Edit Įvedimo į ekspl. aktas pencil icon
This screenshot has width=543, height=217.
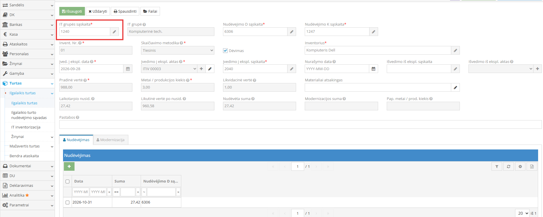[210, 69]
